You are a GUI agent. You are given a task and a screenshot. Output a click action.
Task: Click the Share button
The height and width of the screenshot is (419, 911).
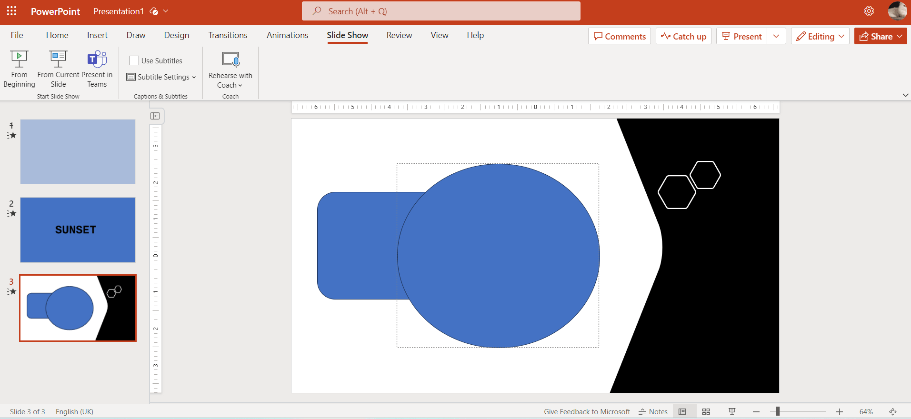coord(881,36)
